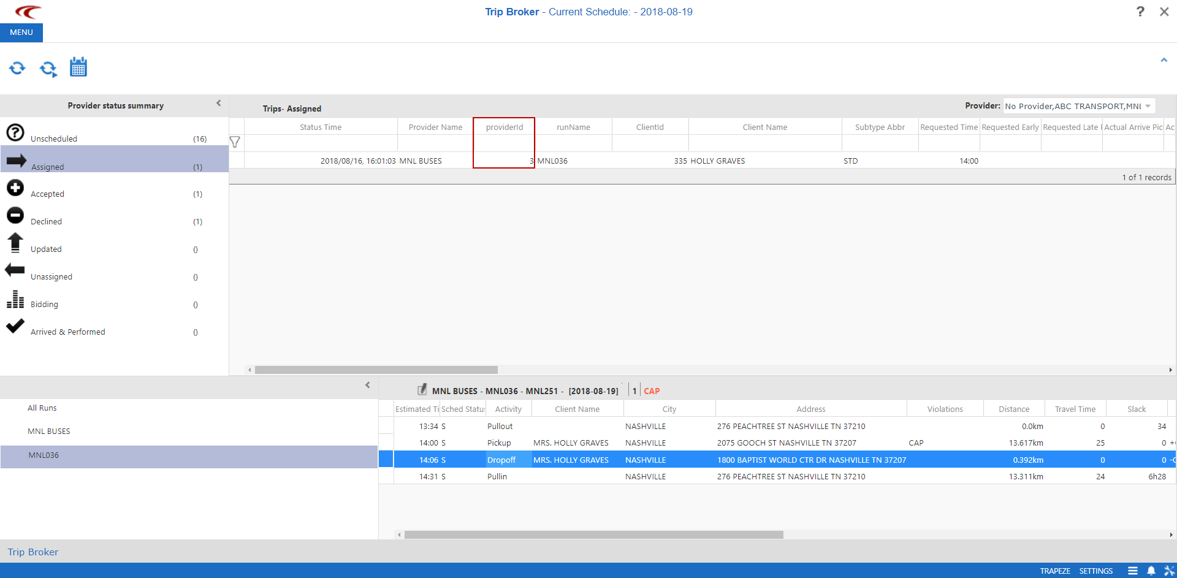This screenshot has width=1177, height=578.
Task: Click the edit run pencil icon
Action: (422, 390)
